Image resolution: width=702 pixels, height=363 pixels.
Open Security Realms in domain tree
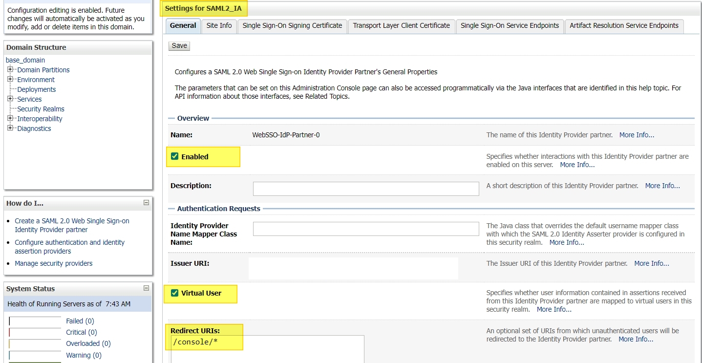(41, 109)
